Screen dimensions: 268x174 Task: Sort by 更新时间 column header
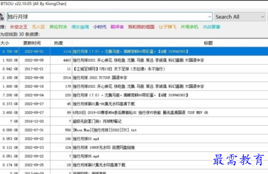[x=34, y=43]
